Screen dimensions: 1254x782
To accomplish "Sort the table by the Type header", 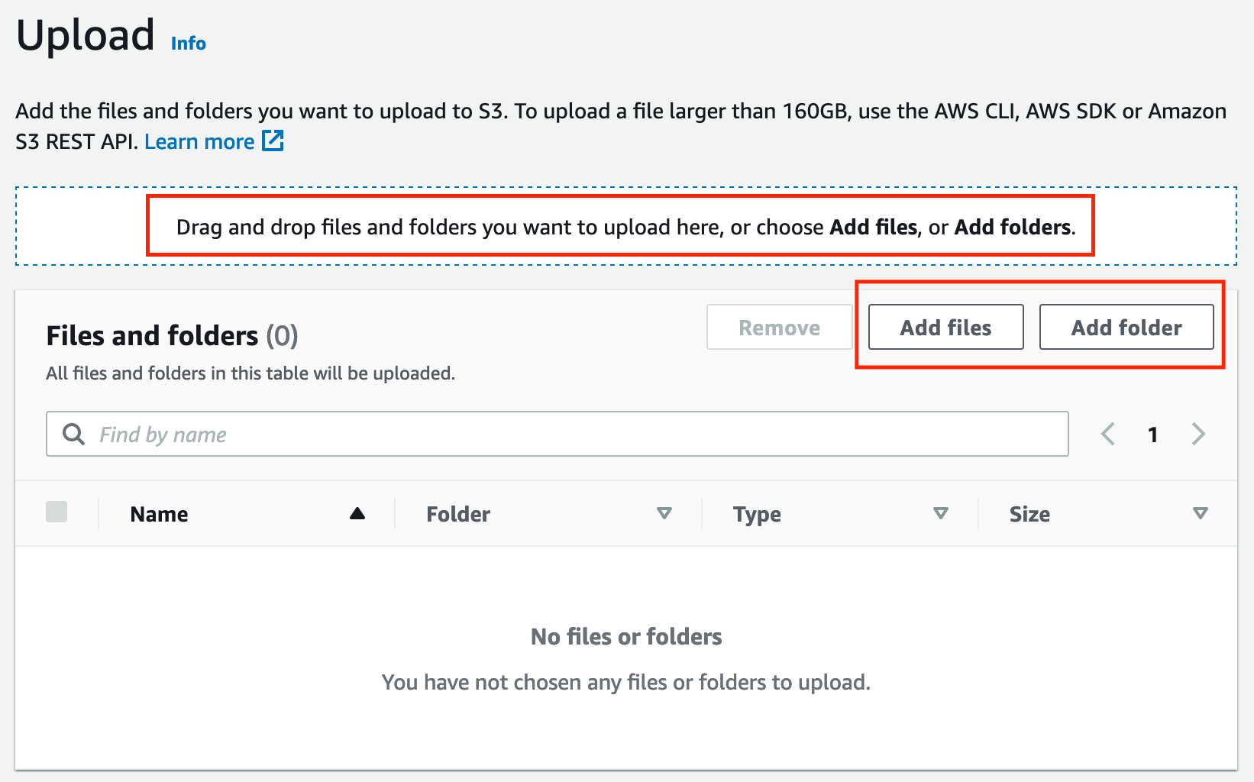I will point(757,515).
